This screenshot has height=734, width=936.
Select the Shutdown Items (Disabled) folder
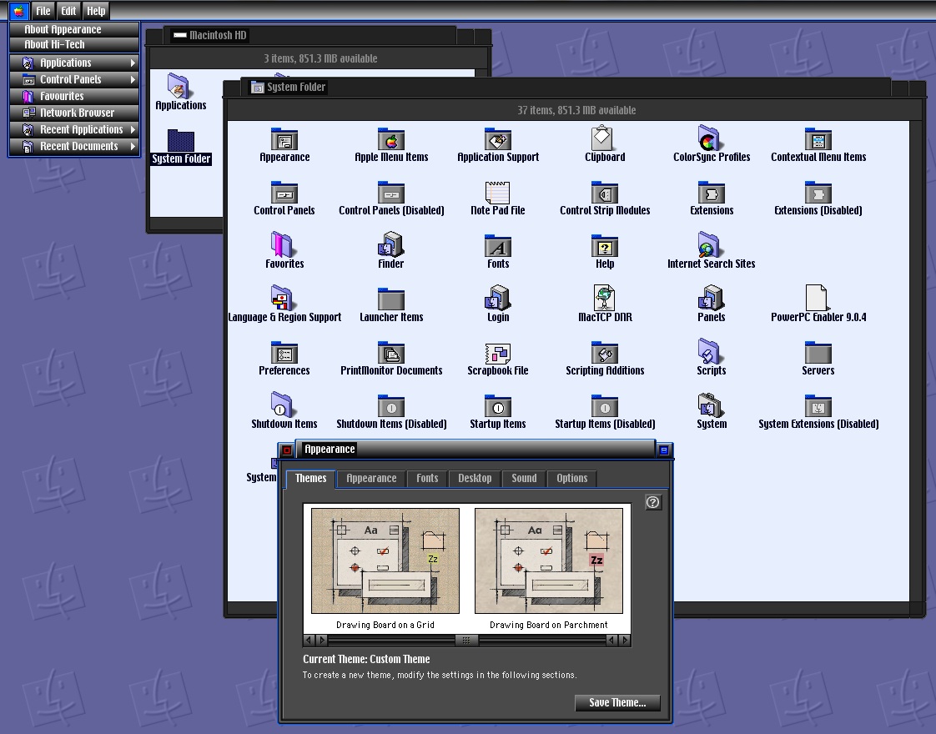tap(391, 406)
